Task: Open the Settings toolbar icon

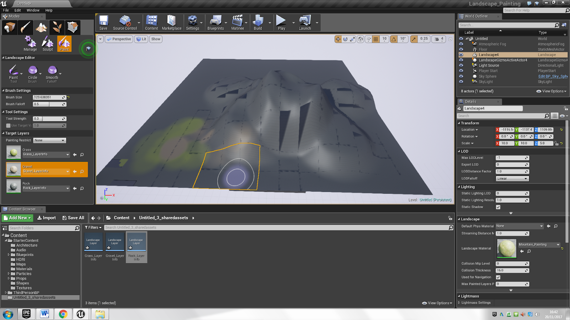Action: tap(192, 23)
